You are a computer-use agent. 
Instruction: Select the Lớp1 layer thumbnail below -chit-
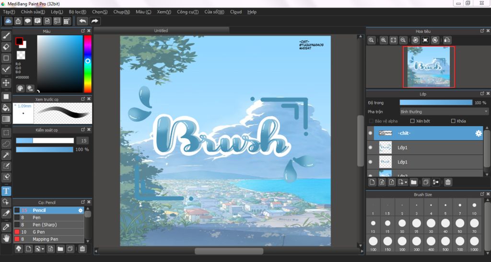(x=386, y=147)
